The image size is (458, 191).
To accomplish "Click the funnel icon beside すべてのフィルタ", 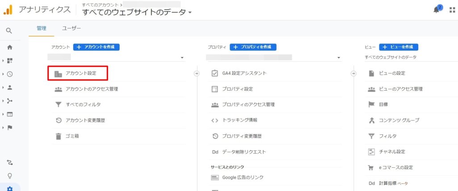I will (59, 104).
